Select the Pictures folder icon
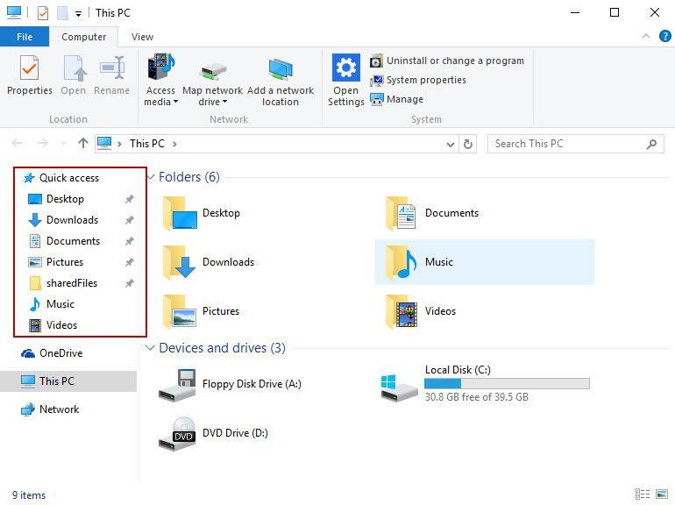This screenshot has width=675, height=505. point(180,311)
